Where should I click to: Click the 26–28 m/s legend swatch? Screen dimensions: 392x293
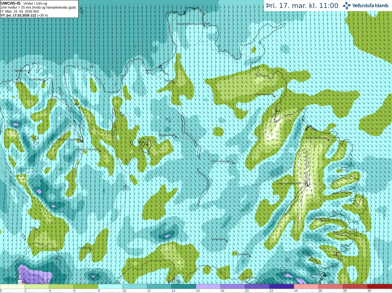pyautogui.click(x=331, y=287)
